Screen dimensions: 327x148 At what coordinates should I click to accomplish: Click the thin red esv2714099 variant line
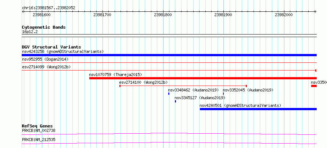pyautogui.click(x=169, y=71)
